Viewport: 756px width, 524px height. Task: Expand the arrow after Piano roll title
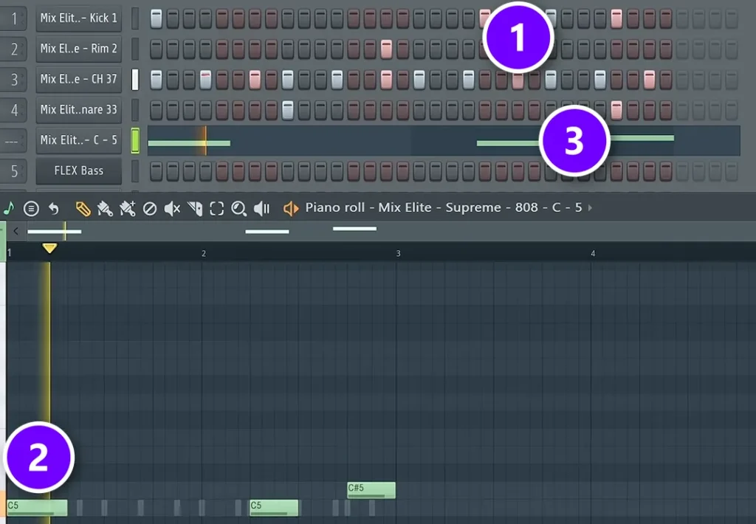(x=590, y=208)
